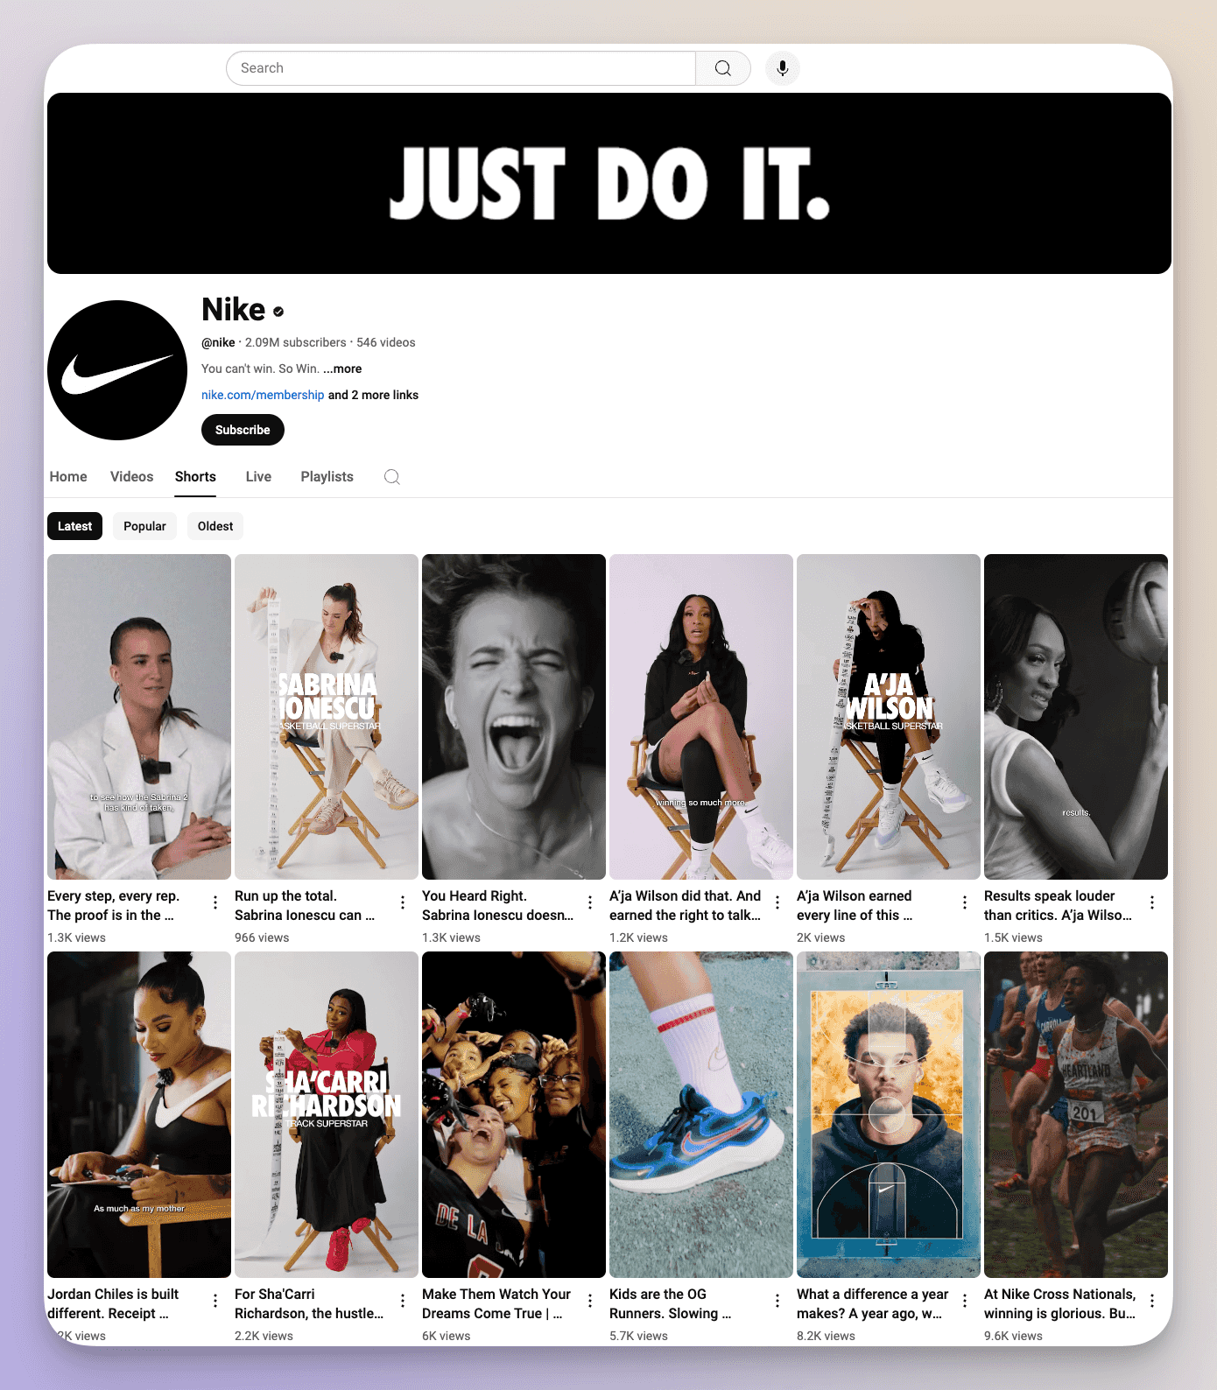
Task: Select the Latest sort chip
Action: [x=74, y=526]
